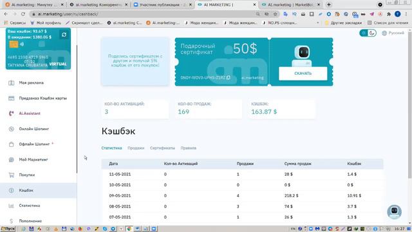Open Моя реклама sidebar item
The width and height of the screenshot is (412, 232).
(x=32, y=83)
